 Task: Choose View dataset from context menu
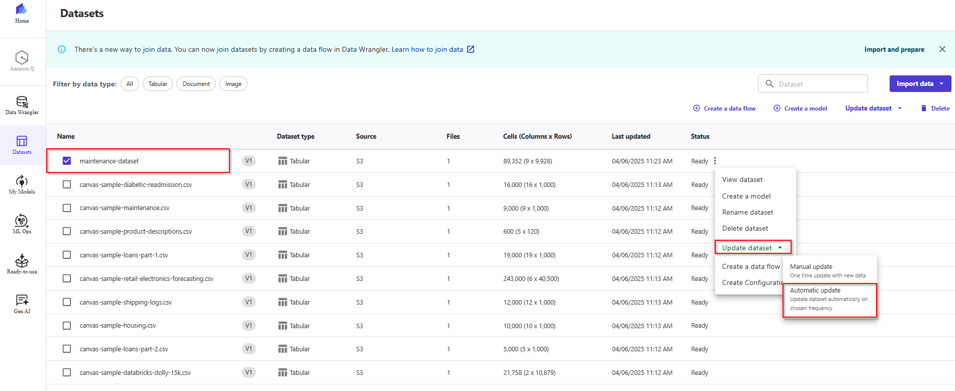(x=742, y=179)
